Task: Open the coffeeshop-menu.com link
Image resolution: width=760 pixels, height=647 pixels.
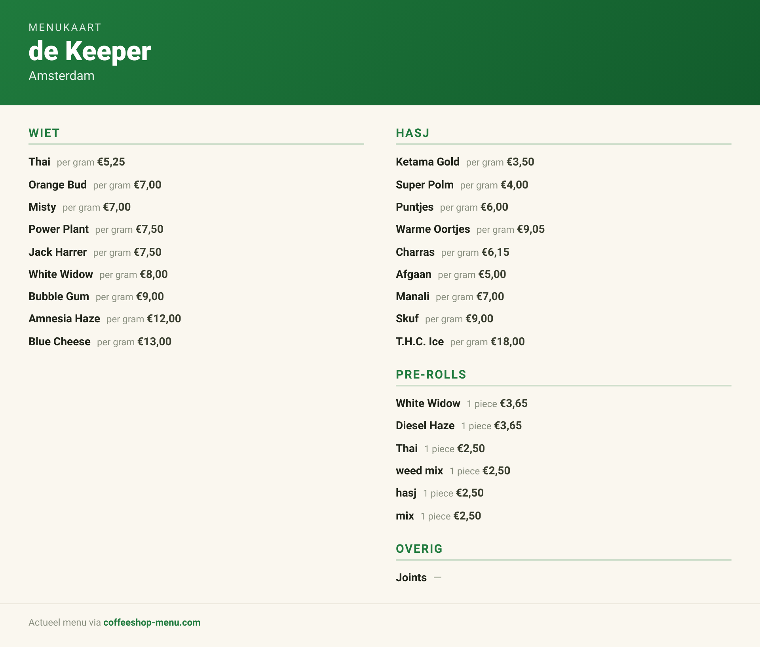Action: (x=152, y=622)
